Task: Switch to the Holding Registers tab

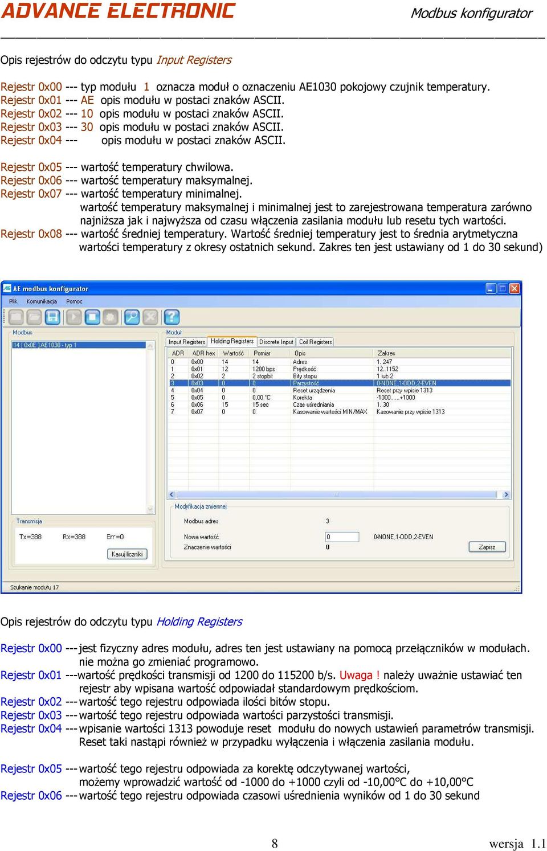Action: point(232,341)
